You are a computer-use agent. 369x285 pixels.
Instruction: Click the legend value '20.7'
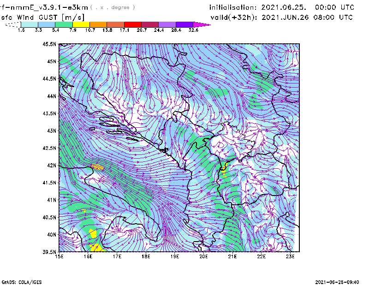pos(142,30)
